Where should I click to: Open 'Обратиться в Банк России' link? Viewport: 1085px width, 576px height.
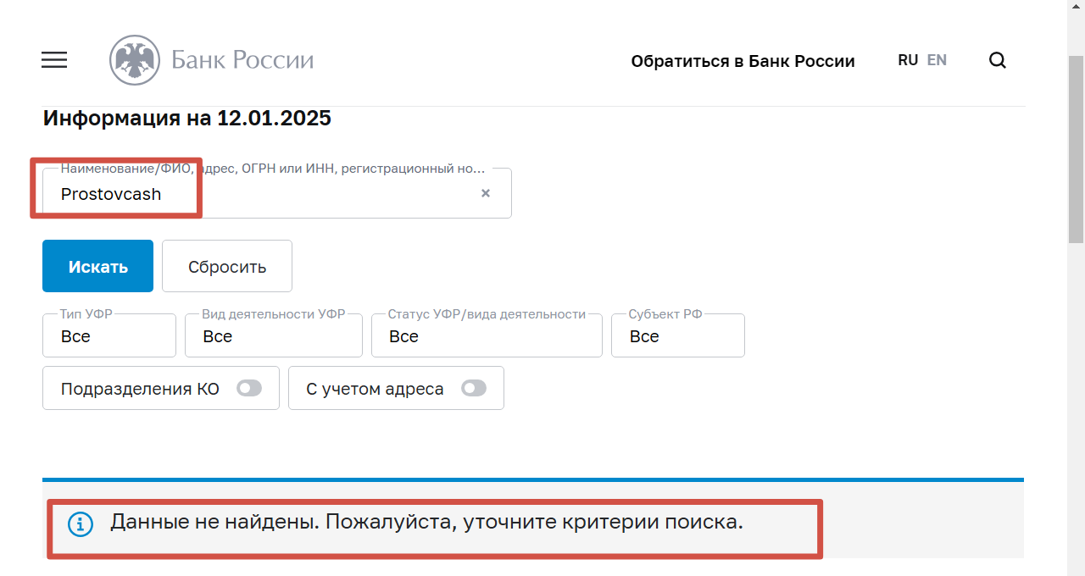(x=743, y=61)
